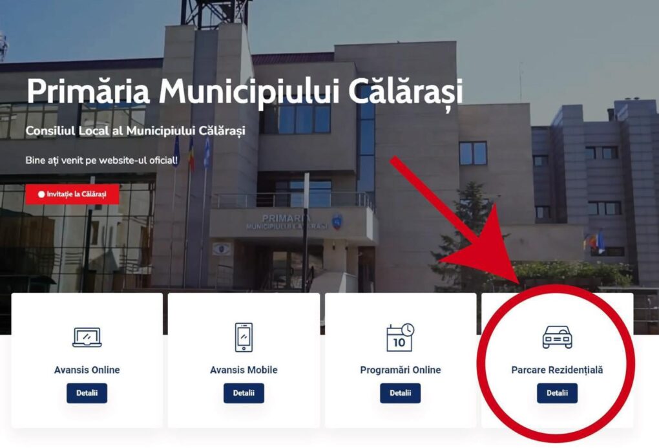This screenshot has height=448, width=659.
Task: Select the Avansis Mobile card title
Action: coord(244,370)
